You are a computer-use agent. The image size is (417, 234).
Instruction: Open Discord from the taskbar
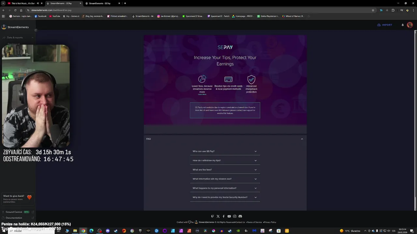tap(108, 231)
